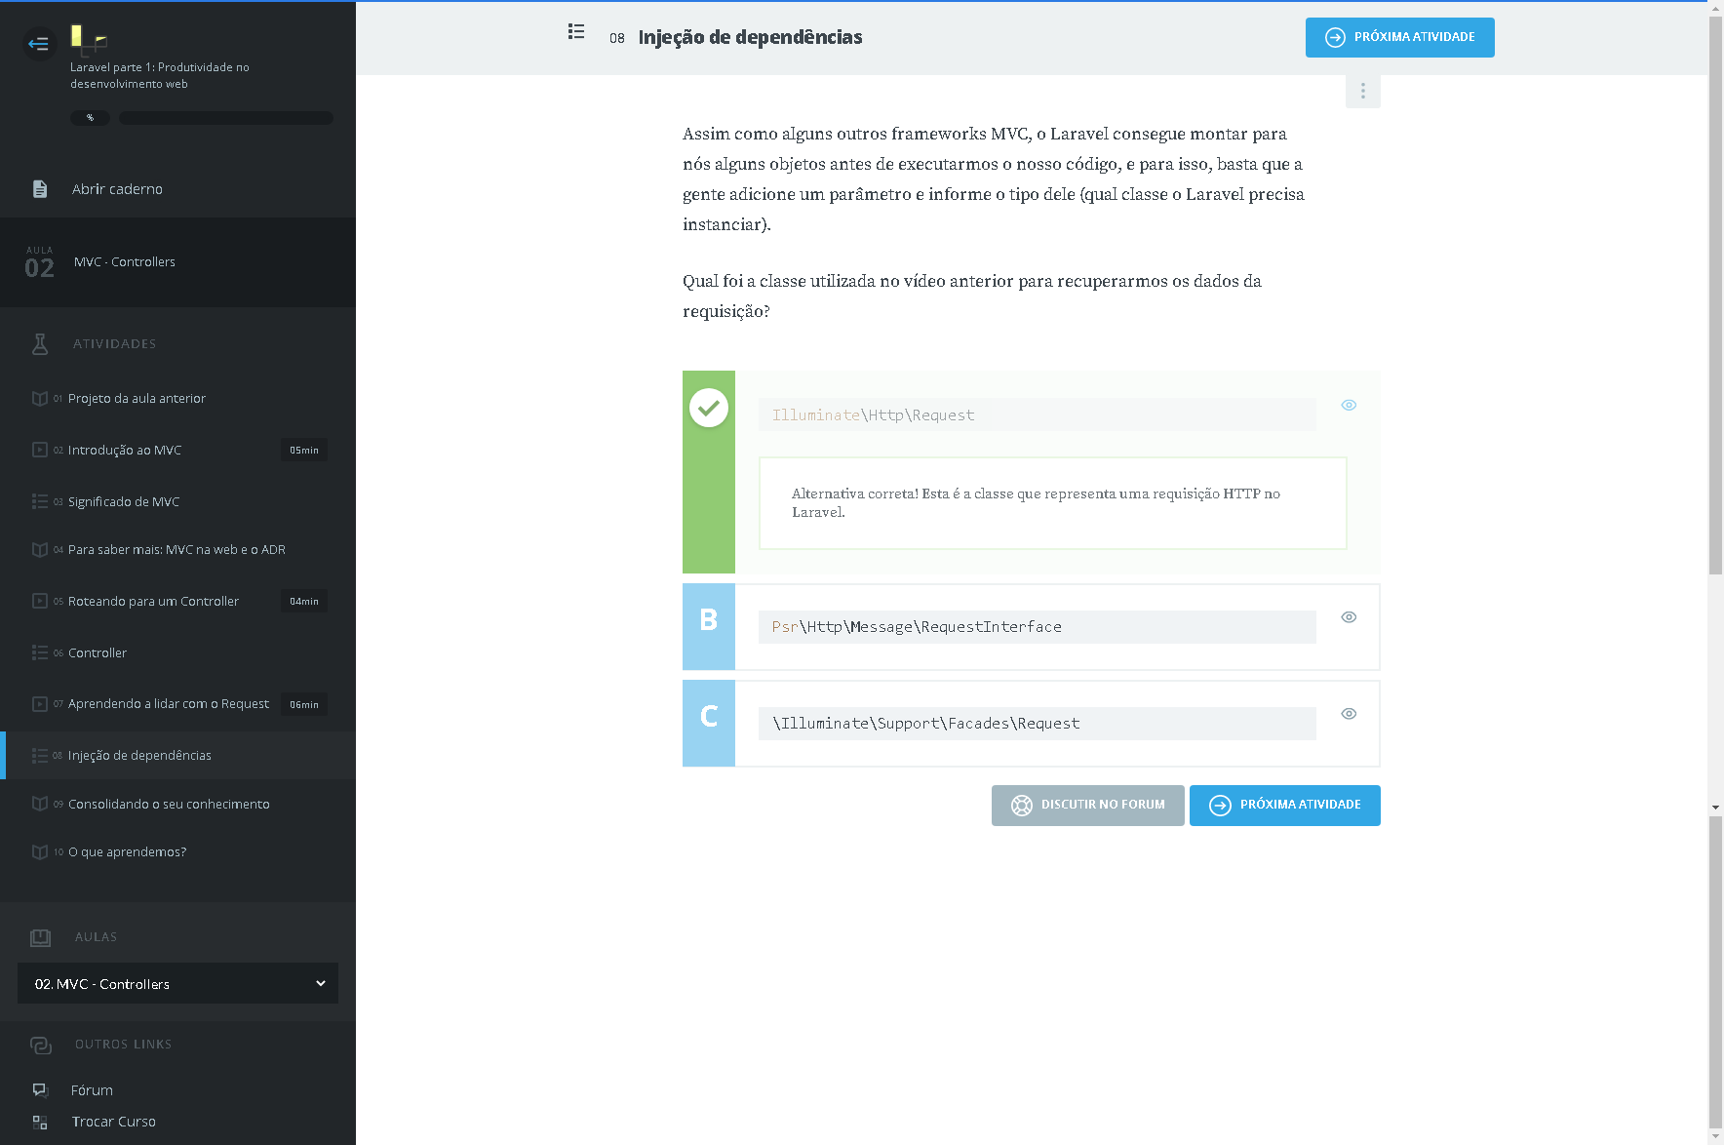Click the Fórum chat icon
This screenshot has width=1724, height=1145.
click(40, 1090)
